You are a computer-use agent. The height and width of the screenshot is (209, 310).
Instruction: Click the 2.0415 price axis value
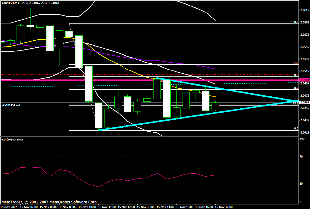point(304,132)
